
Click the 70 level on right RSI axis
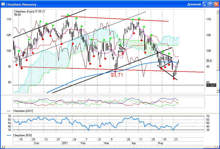click(208, 116)
